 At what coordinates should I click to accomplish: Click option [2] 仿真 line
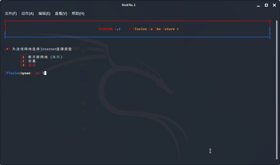[28, 61]
